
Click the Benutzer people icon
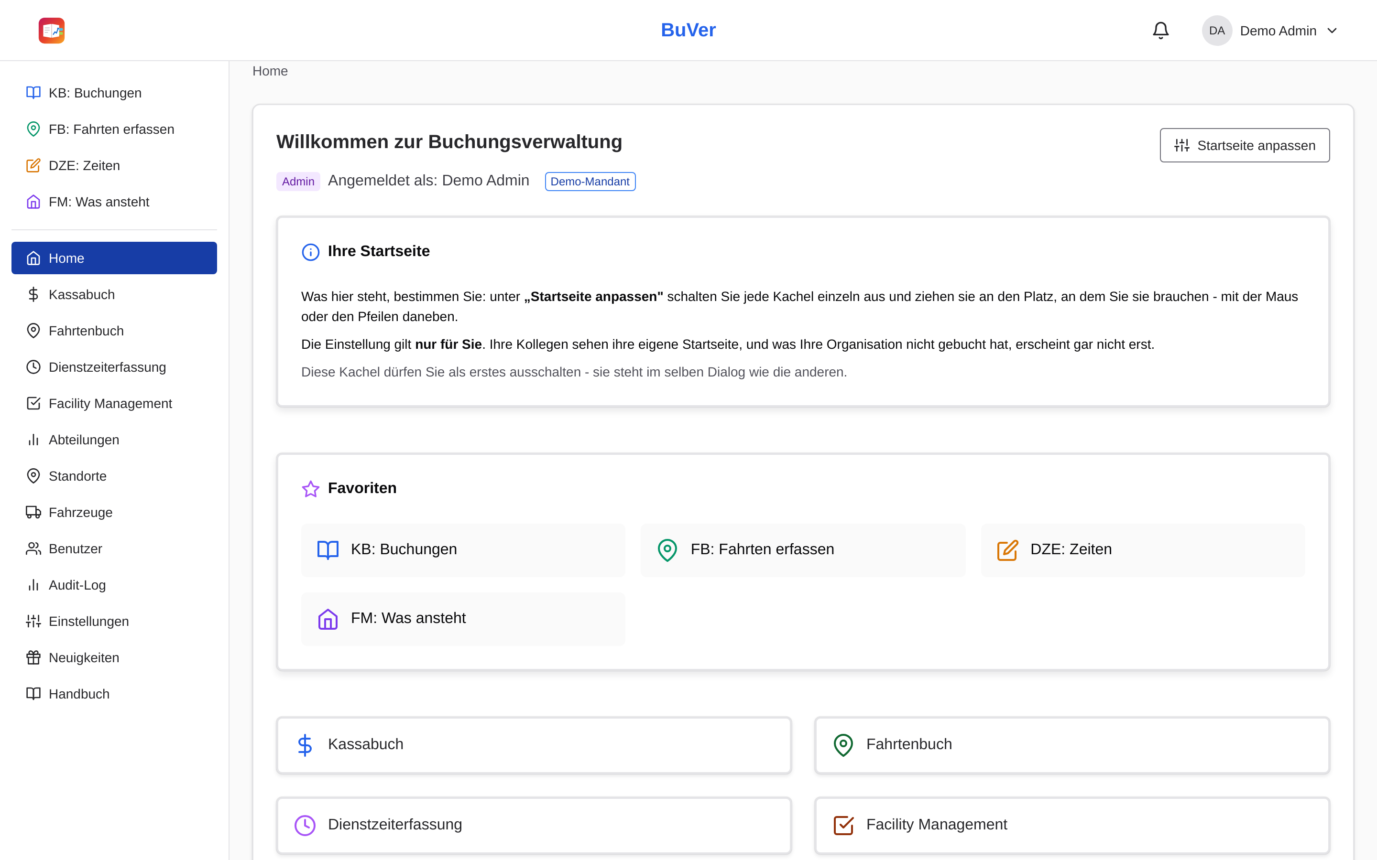pos(33,549)
